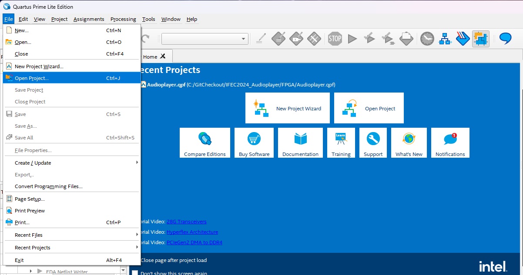Viewport: 523px width, 275px height.
Task: Open the Support wrench tile
Action: (x=373, y=142)
